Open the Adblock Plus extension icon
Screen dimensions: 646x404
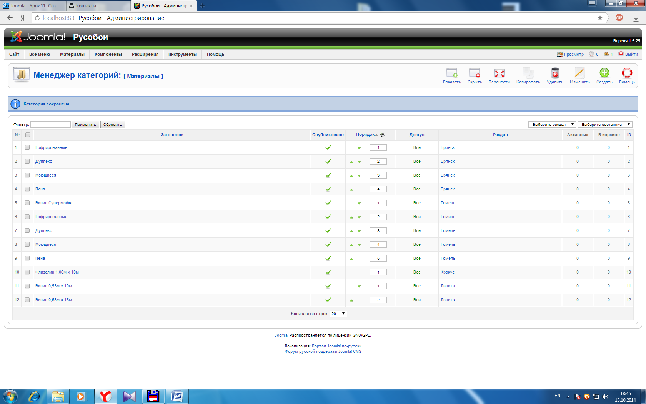tap(619, 18)
